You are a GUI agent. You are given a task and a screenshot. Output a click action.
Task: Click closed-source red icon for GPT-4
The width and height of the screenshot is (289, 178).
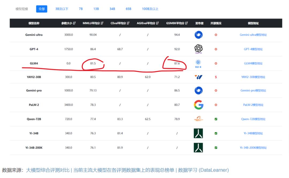click(216, 49)
